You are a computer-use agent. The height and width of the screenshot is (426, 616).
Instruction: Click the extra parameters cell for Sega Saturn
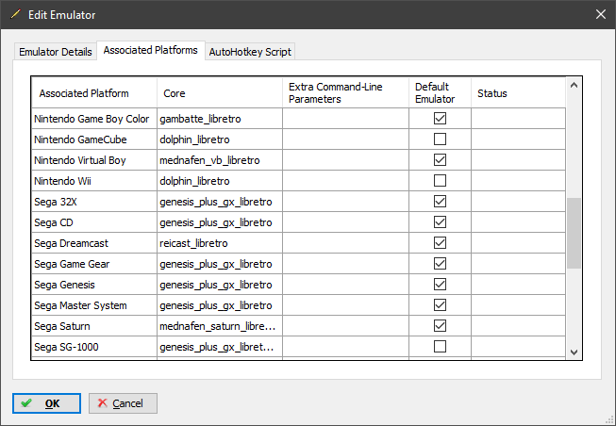[345, 326]
